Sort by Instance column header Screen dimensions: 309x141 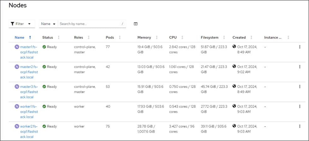tap(277, 38)
